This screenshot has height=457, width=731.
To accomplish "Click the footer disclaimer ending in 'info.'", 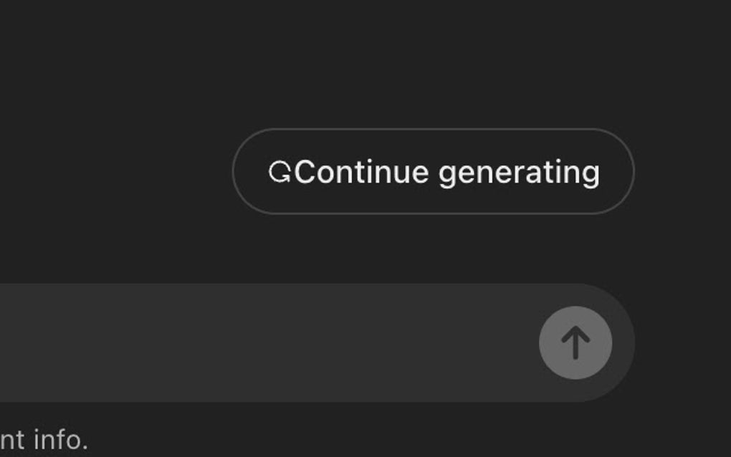I will [44, 439].
